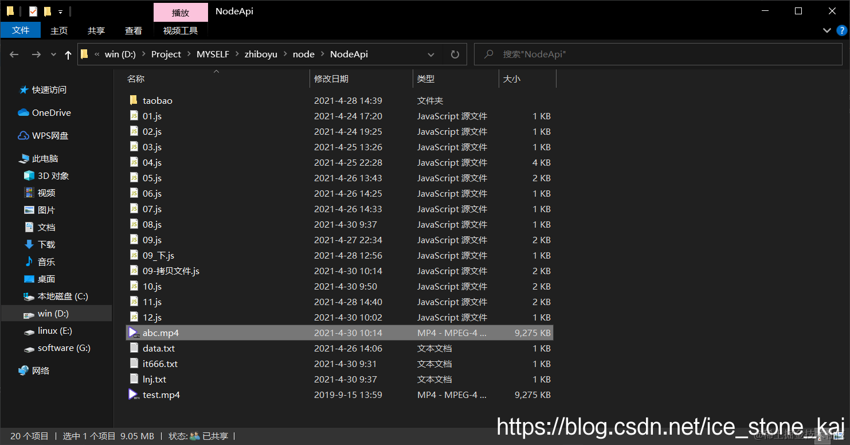
Task: Navigate to win (D:) in address bar
Action: 120,54
